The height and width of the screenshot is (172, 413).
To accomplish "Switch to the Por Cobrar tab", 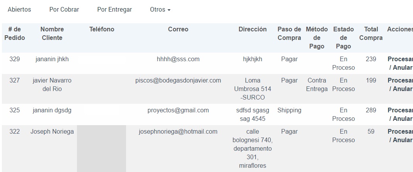I will click(x=64, y=10).
